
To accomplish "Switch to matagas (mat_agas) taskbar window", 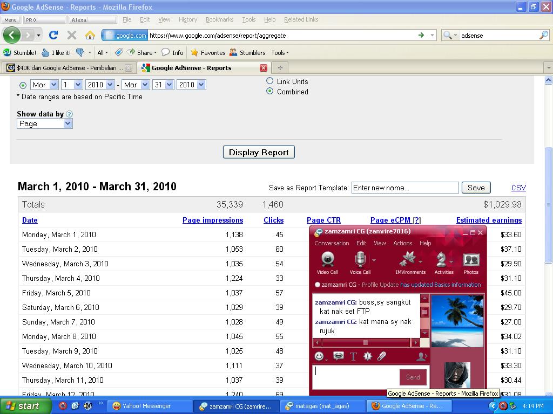I will pos(322,406).
